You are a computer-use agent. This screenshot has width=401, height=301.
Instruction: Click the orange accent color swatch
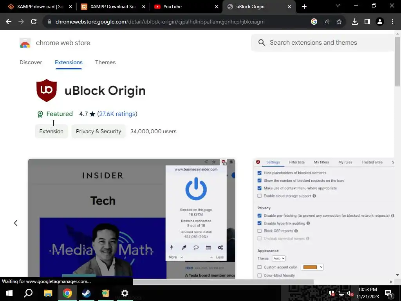point(310,267)
